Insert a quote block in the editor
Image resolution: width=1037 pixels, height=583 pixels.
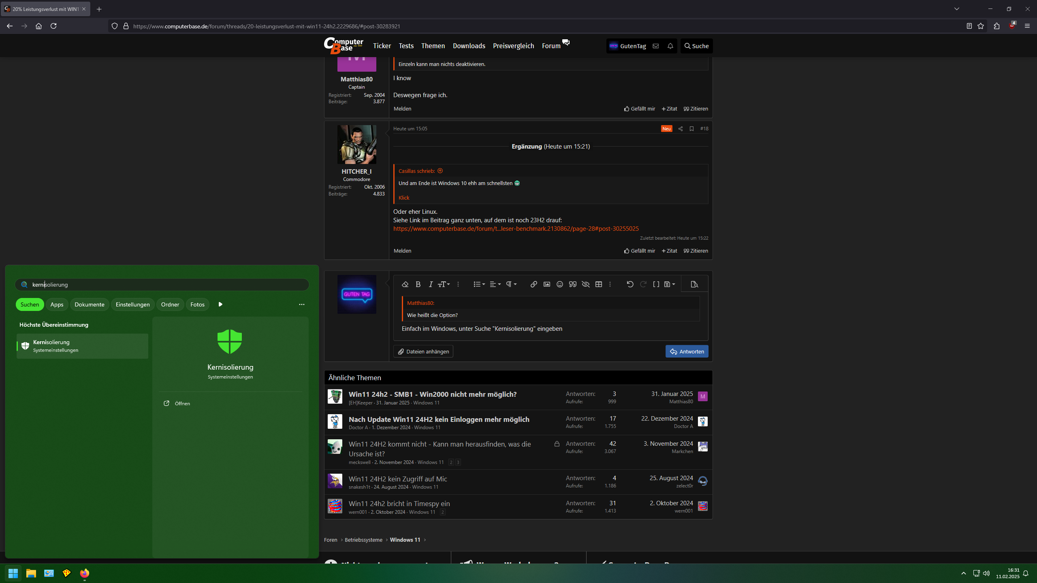point(572,284)
